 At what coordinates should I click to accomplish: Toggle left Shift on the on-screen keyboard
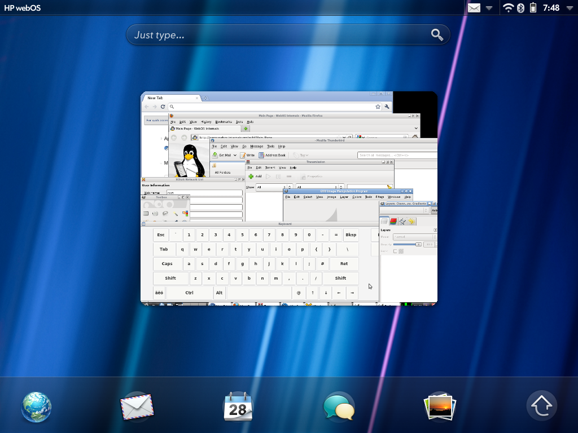tap(170, 279)
